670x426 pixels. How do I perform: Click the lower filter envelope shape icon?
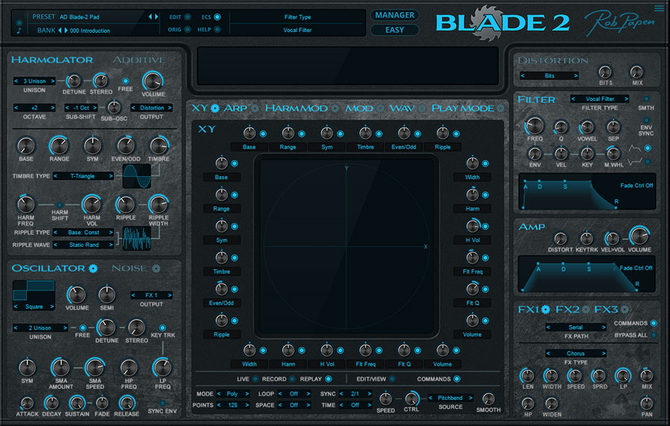click(635, 162)
